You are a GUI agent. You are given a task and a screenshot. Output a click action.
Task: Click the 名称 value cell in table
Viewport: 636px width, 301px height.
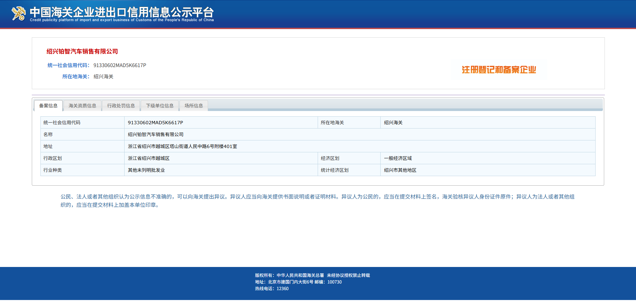[x=360, y=134]
